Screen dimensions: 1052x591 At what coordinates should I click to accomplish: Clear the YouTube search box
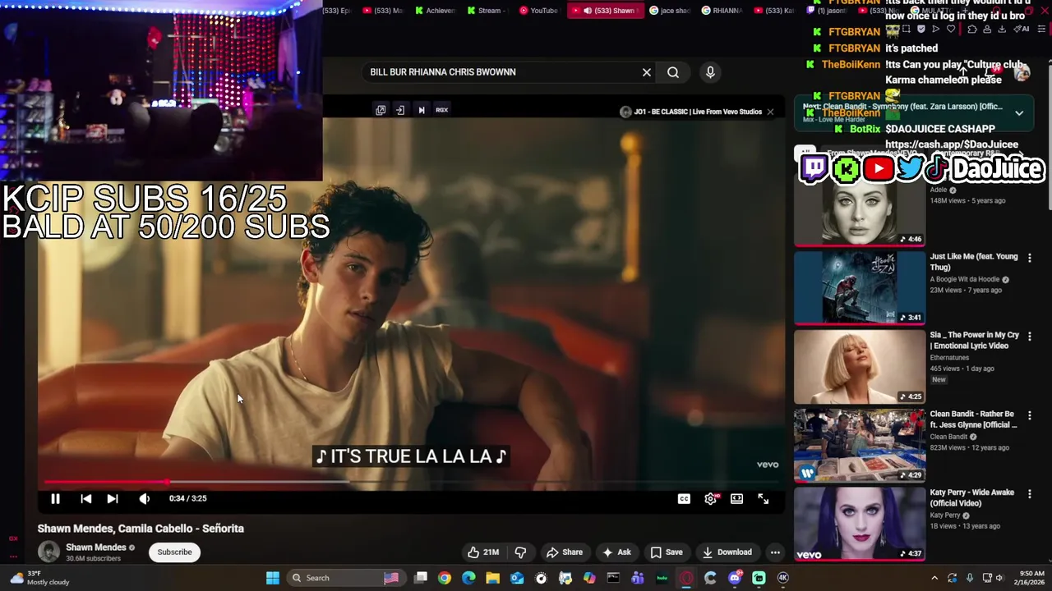[647, 72]
